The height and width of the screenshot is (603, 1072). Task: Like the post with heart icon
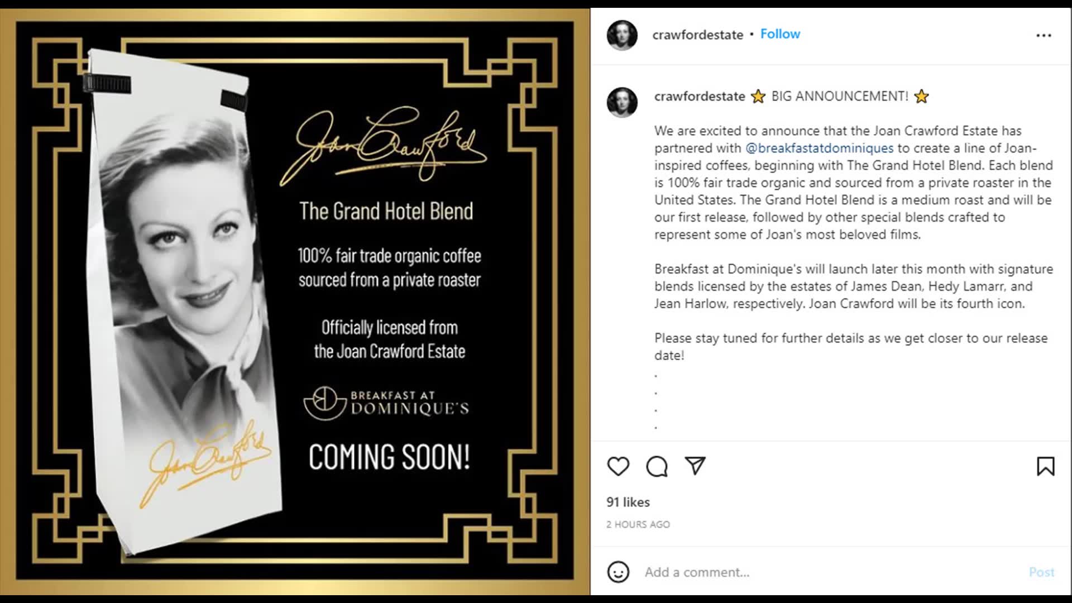click(618, 466)
